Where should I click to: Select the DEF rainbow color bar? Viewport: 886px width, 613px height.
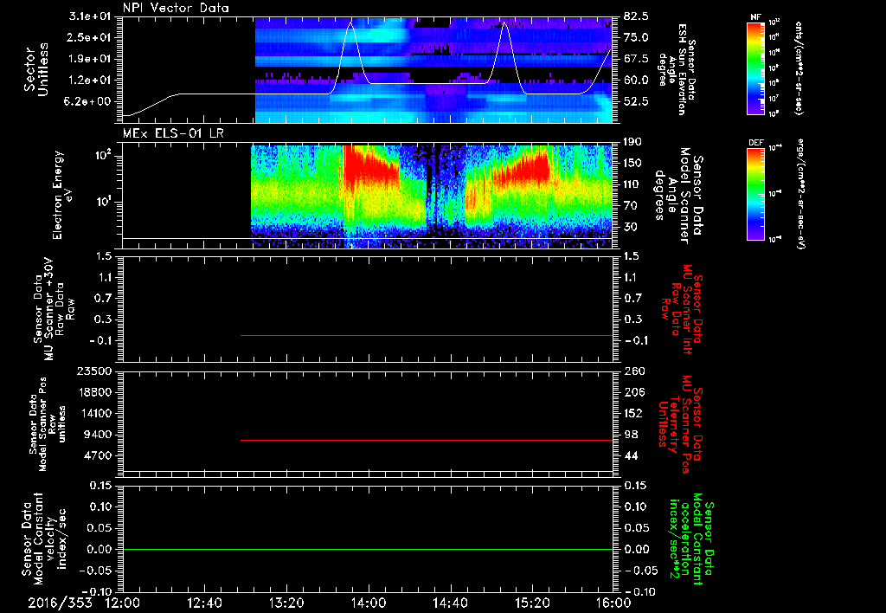tap(756, 194)
